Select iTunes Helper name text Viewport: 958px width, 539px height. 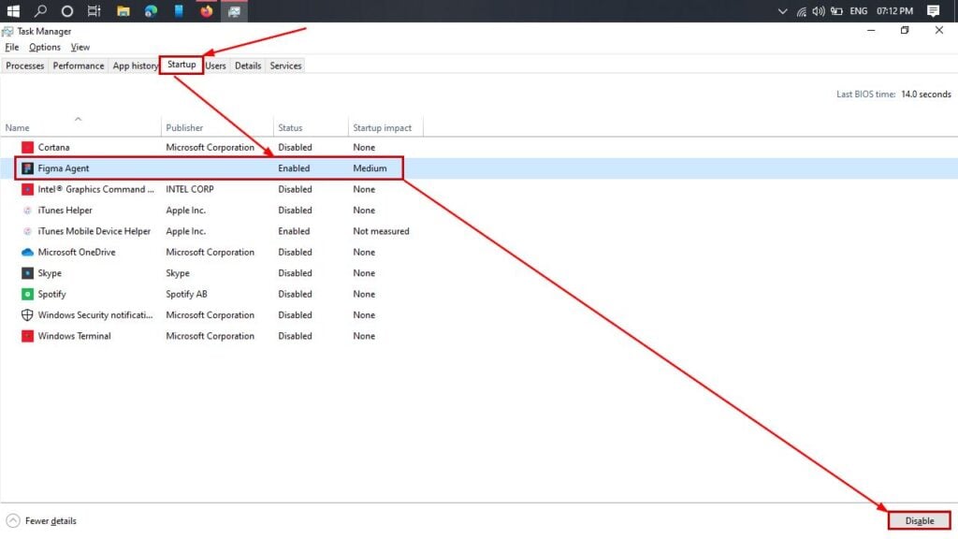pos(65,211)
